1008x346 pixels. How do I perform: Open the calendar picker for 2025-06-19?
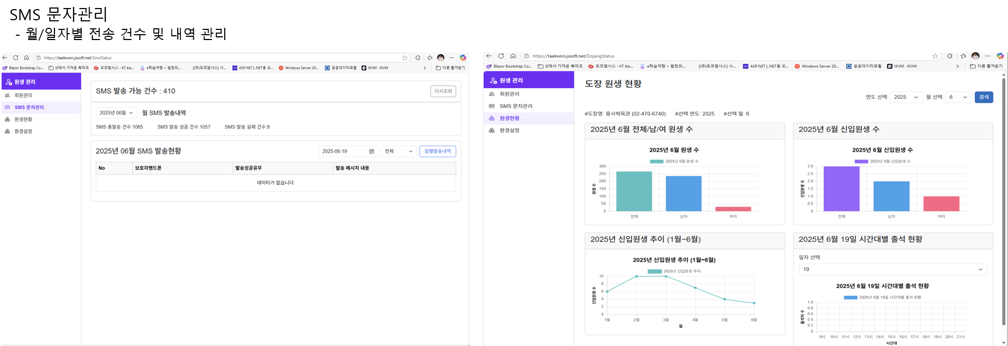point(372,151)
